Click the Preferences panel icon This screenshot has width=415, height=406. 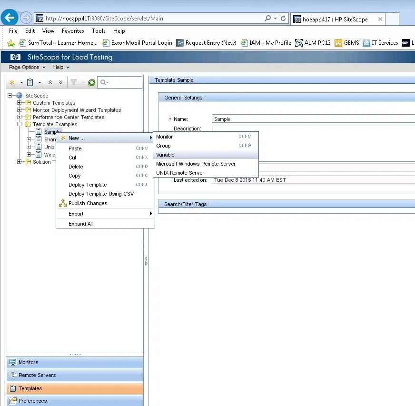pos(13,401)
